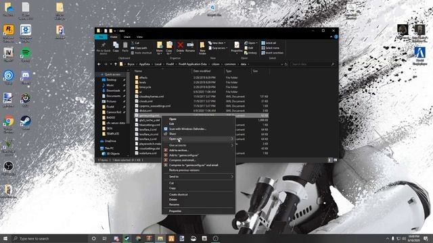
Task: Click FiveM Application Data breadcrumb
Action: tap(192, 64)
